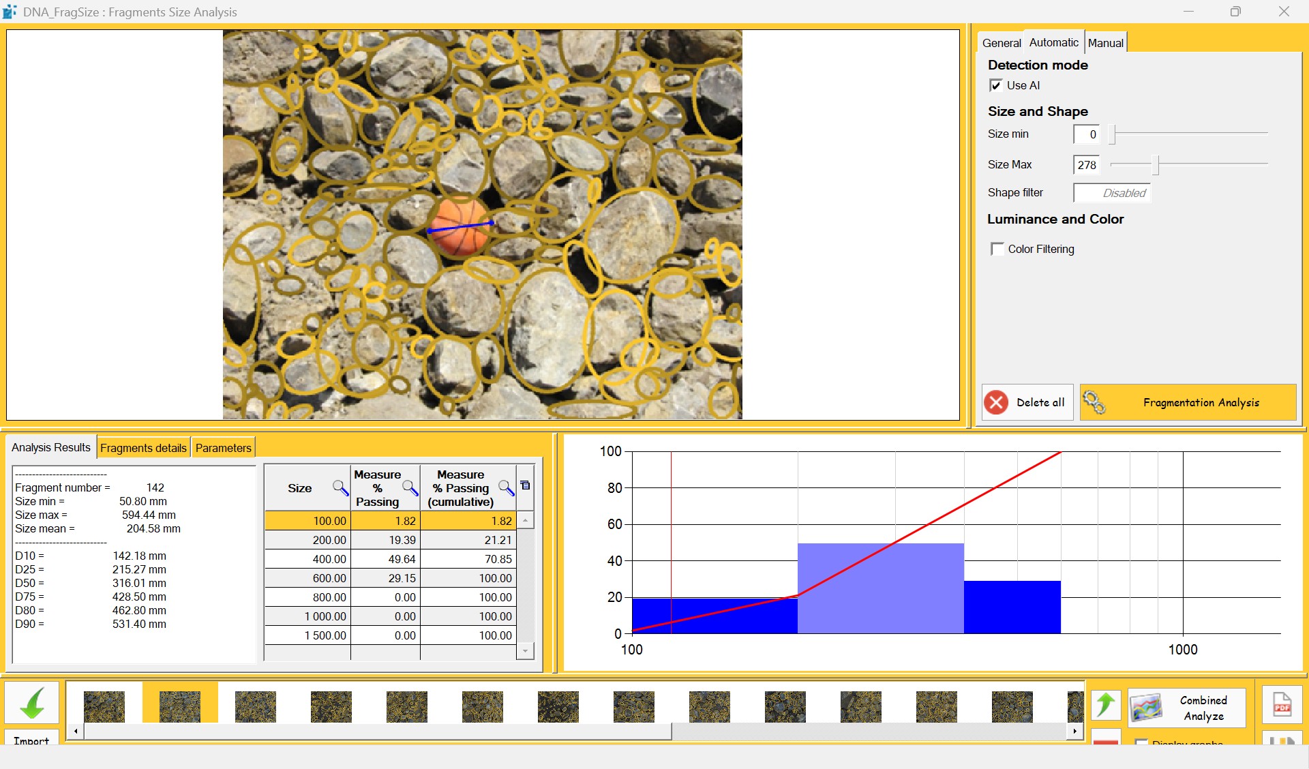Click the copy table icon beside the headers
Screen dimensions: 1309x769
[525, 485]
